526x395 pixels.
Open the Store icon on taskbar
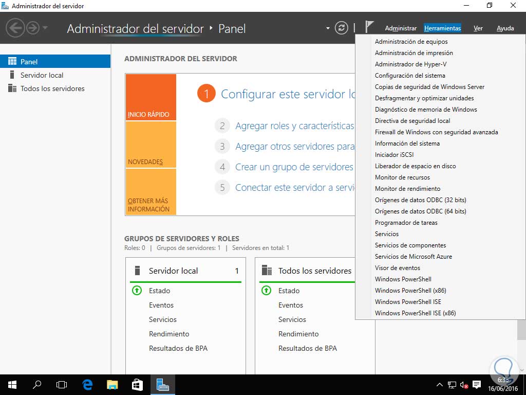137,385
